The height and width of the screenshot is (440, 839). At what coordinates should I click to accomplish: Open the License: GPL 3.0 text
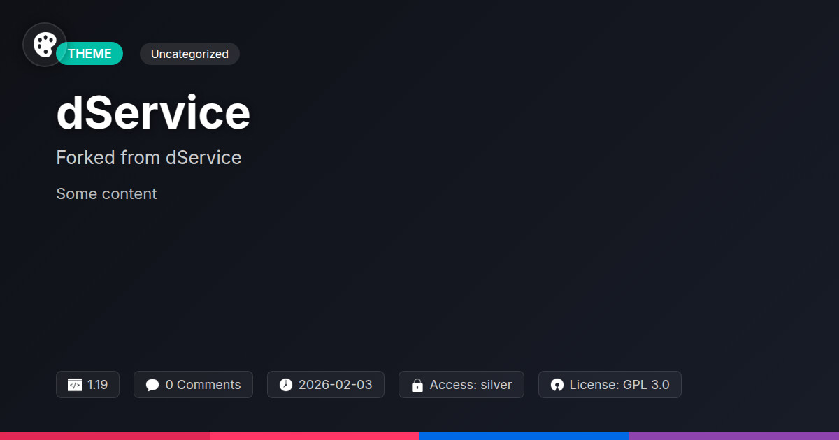tap(619, 385)
